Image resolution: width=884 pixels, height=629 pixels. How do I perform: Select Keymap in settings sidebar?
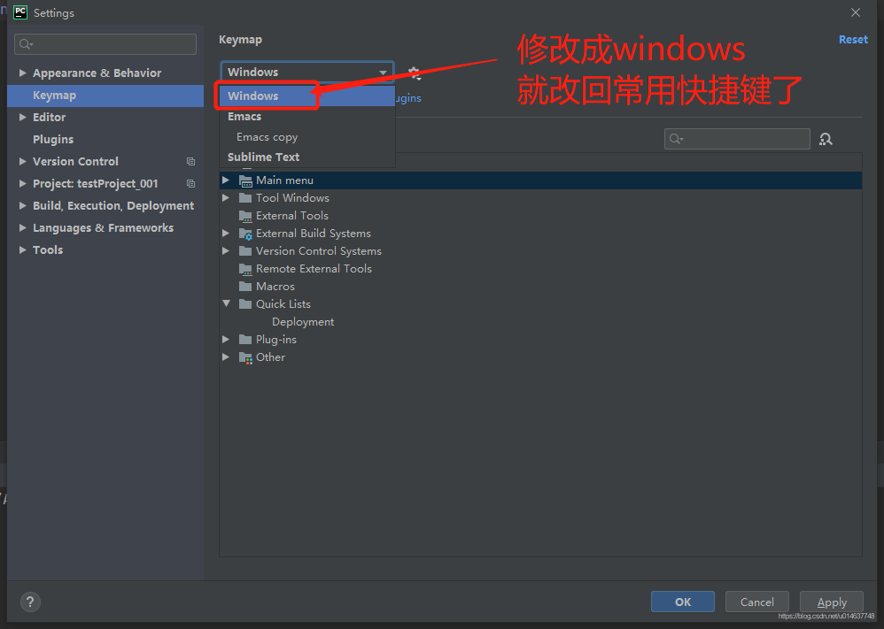(105, 96)
